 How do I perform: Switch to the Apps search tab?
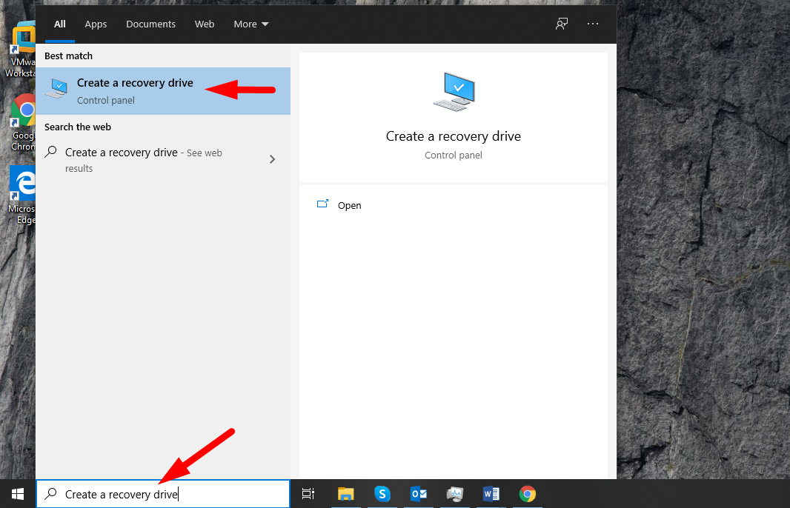click(x=96, y=24)
